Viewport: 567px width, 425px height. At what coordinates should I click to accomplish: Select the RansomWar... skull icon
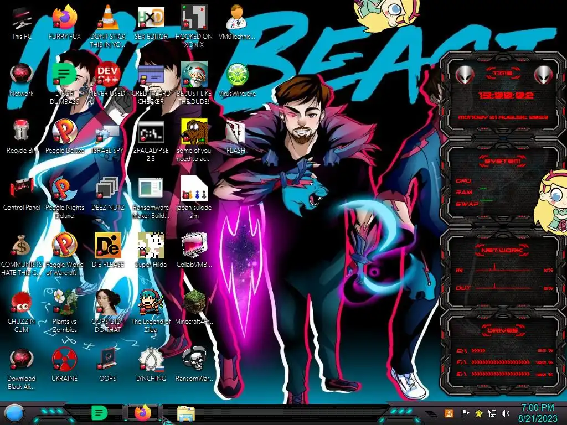[194, 365]
